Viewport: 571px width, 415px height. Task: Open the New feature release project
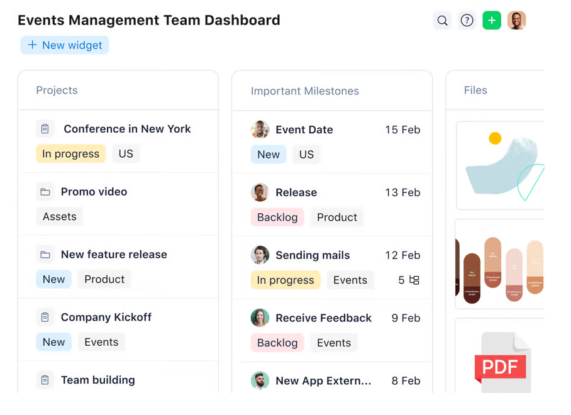tap(114, 255)
